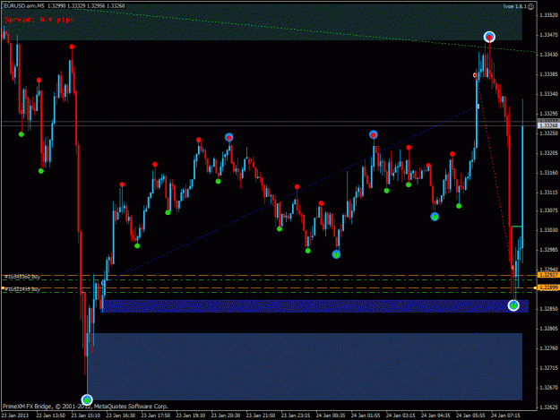
Task: Click the lower buy order label on the left
Action: pyautogui.click(x=22, y=289)
